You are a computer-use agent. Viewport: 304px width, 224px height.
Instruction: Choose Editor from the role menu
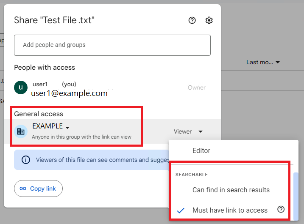pos(201,150)
